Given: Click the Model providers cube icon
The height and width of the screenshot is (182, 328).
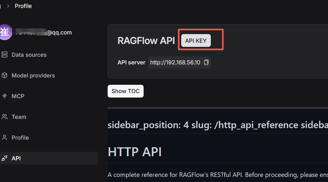Looking at the screenshot, I should pyautogui.click(x=4, y=76).
